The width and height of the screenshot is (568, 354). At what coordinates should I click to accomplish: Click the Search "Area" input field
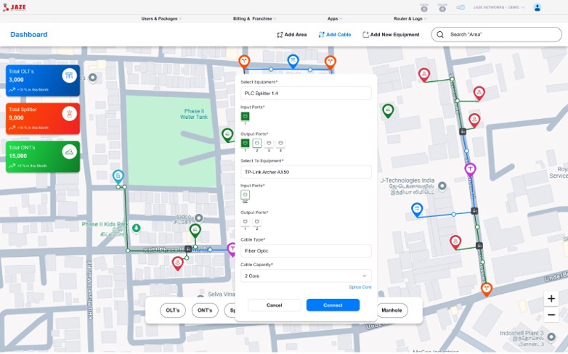pyautogui.click(x=501, y=35)
